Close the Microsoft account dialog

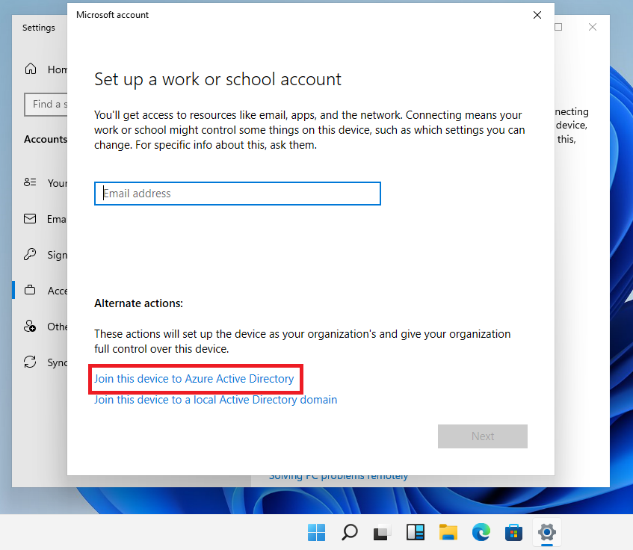click(x=537, y=14)
